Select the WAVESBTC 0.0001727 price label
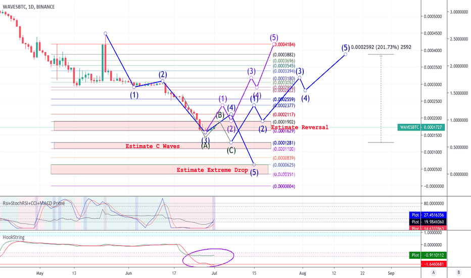This screenshot has width=471, height=278. tap(421, 127)
